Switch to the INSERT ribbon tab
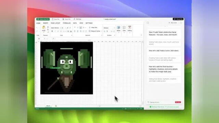The height and width of the screenshot is (123, 219). [46, 23]
